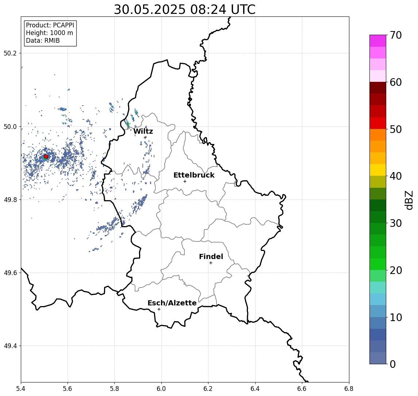This screenshot has height=396, width=418.
Task: Click the 'Height: 1000 m' legend line
Action: coord(49,33)
